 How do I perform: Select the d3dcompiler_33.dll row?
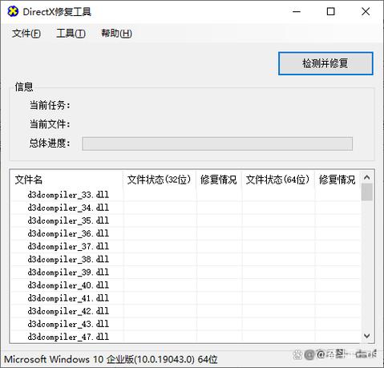[186, 195]
